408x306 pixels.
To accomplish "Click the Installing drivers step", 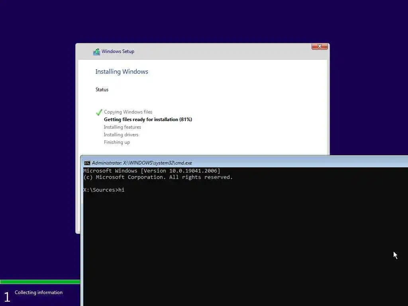I will tap(121, 135).
